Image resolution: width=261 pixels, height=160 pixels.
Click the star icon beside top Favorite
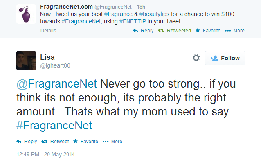tap(198, 30)
